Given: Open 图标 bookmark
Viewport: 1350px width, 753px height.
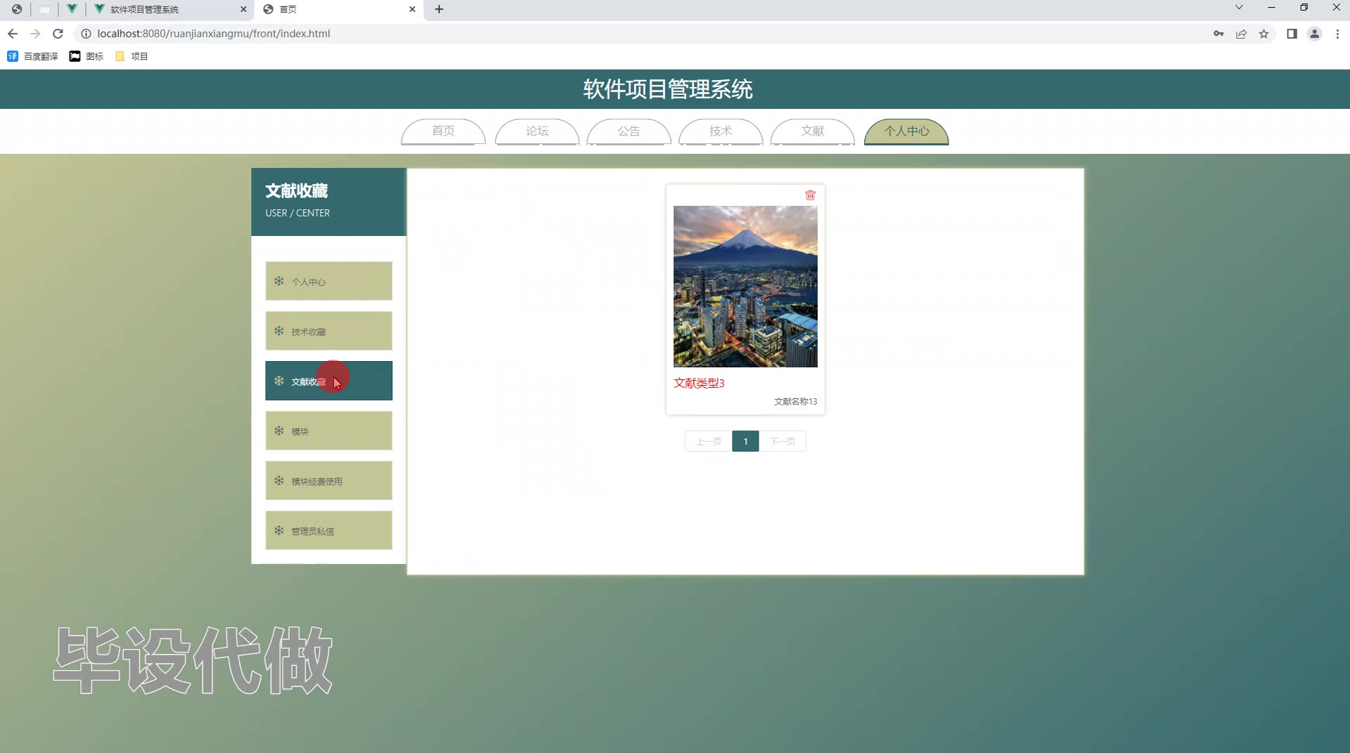Looking at the screenshot, I should point(86,56).
